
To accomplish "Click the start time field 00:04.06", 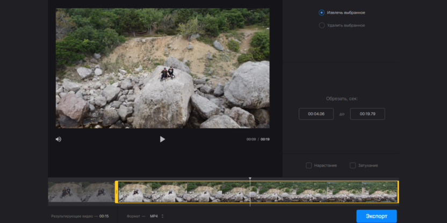I will pyautogui.click(x=316, y=114).
